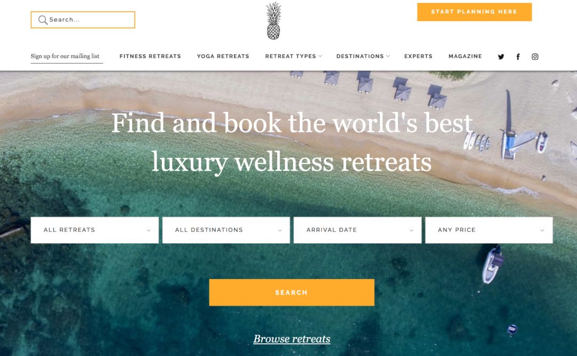This screenshot has height=356, width=577.
Task: Click the Search text field
Action: point(83,20)
